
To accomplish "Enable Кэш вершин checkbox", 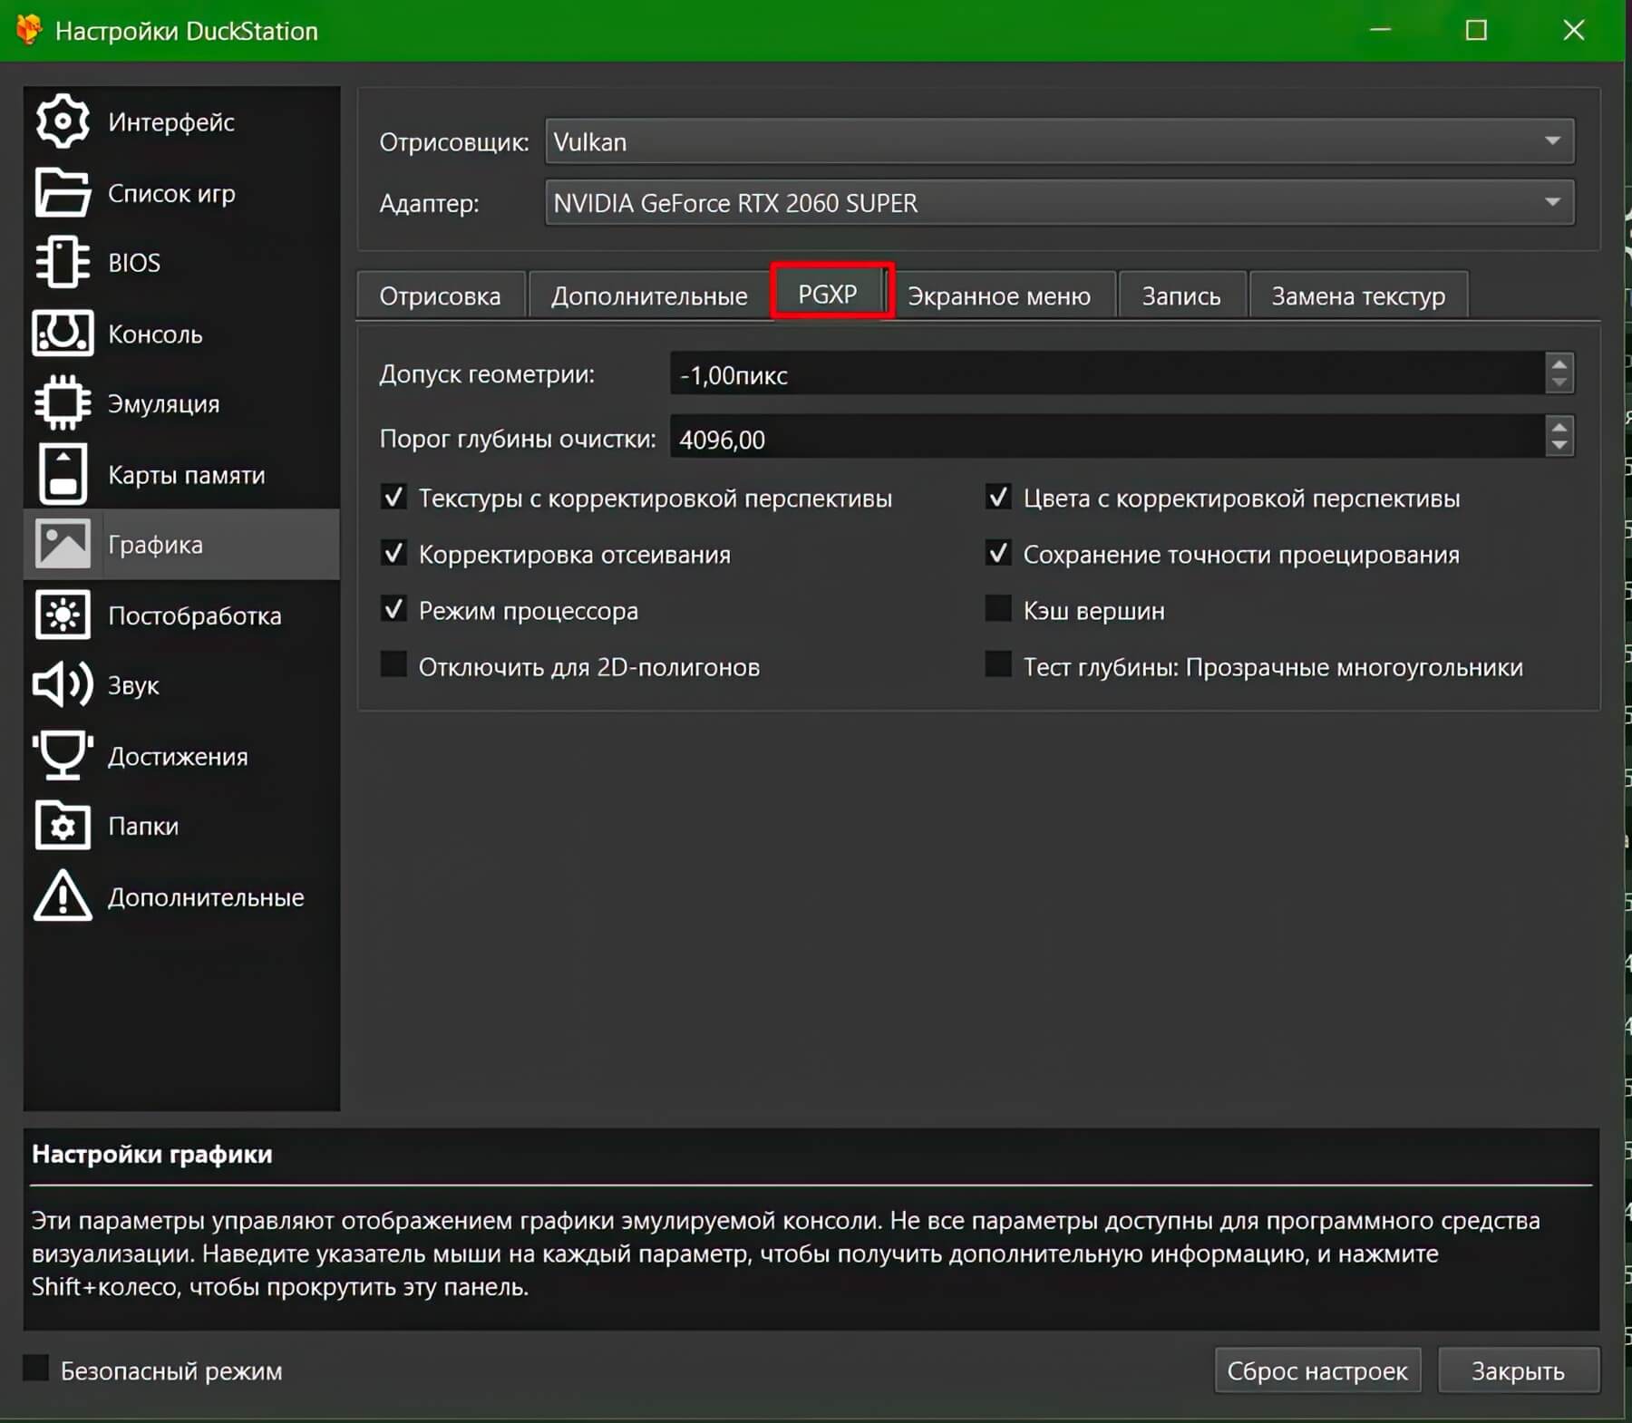I will coord(998,609).
